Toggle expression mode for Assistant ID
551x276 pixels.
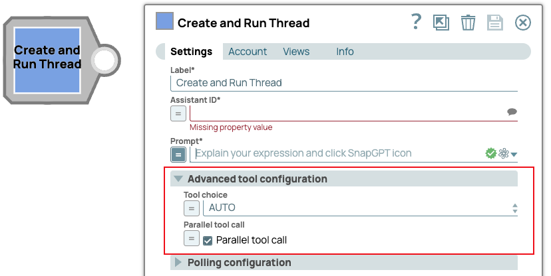[178, 113]
